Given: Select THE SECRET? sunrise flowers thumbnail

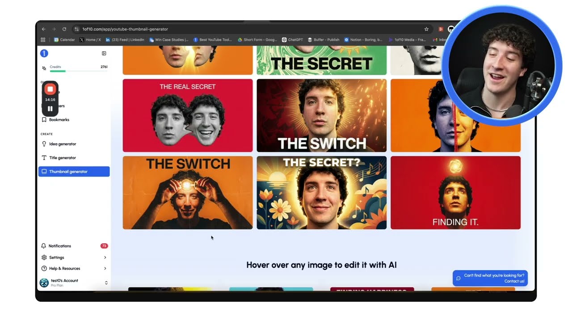Looking at the screenshot, I should tap(322, 193).
